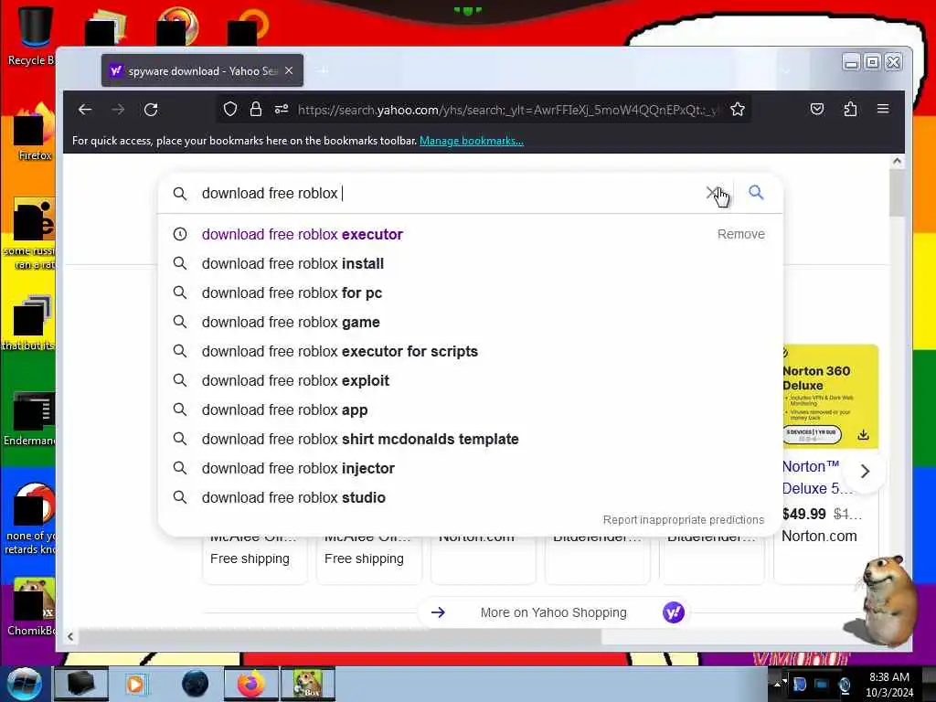Open the Windows Start button
Screen dimensions: 936x702
[25, 684]
